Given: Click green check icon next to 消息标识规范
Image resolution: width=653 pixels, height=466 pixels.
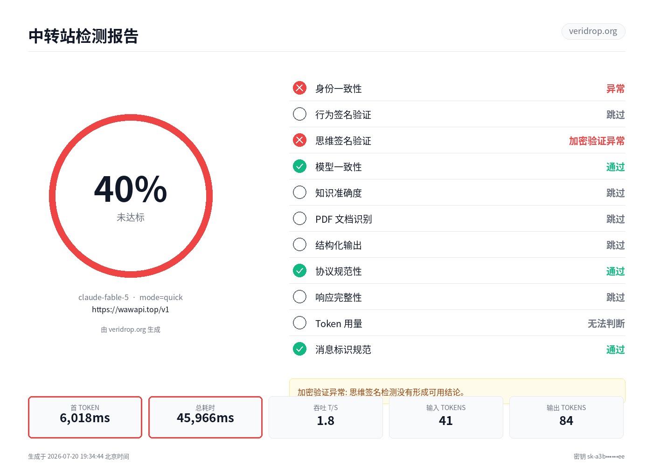Looking at the screenshot, I should point(299,349).
